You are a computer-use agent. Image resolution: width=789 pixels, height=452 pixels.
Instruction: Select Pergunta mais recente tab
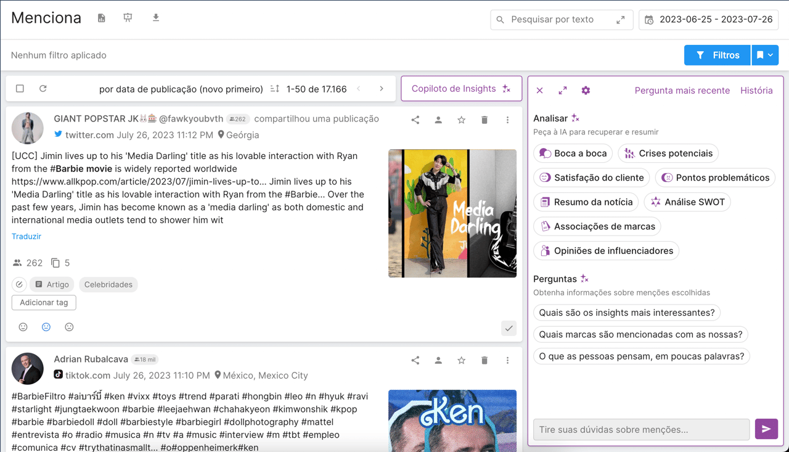point(682,91)
